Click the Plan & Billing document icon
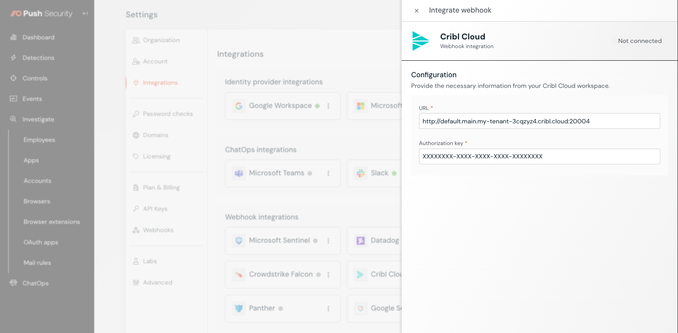 [136, 188]
